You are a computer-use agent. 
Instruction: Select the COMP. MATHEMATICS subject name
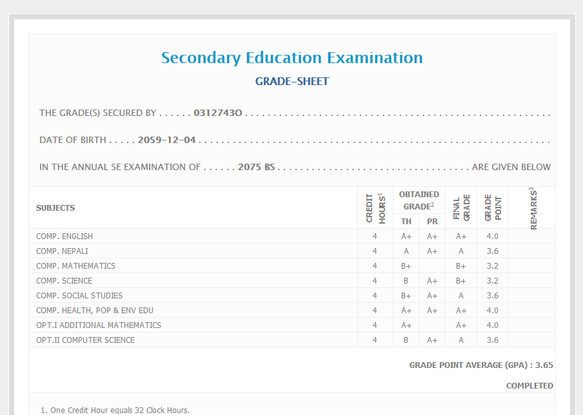click(75, 266)
